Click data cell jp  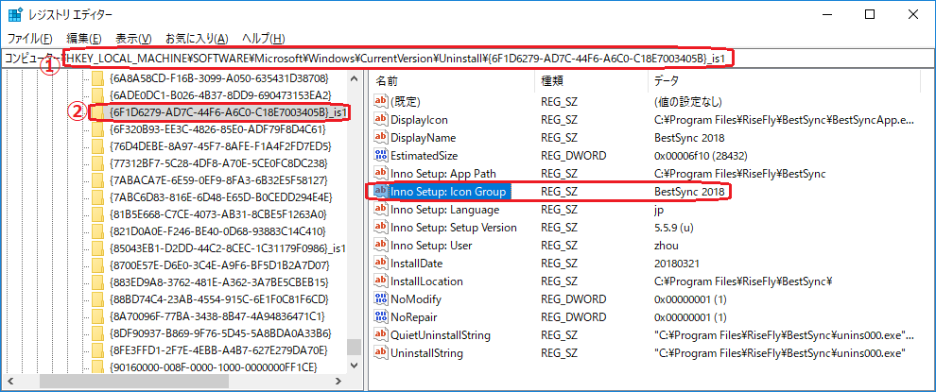point(660,210)
